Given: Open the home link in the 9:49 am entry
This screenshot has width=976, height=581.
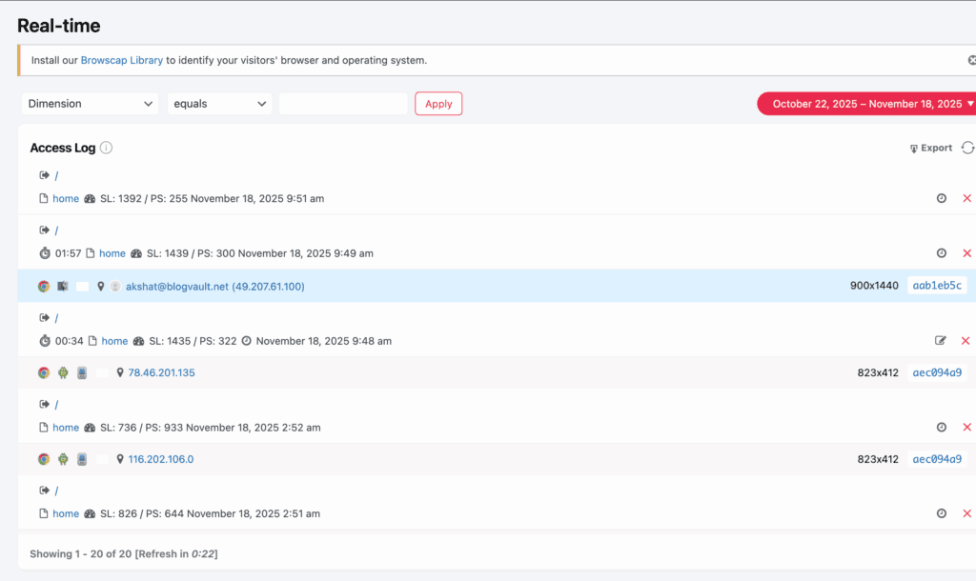Looking at the screenshot, I should [x=112, y=253].
